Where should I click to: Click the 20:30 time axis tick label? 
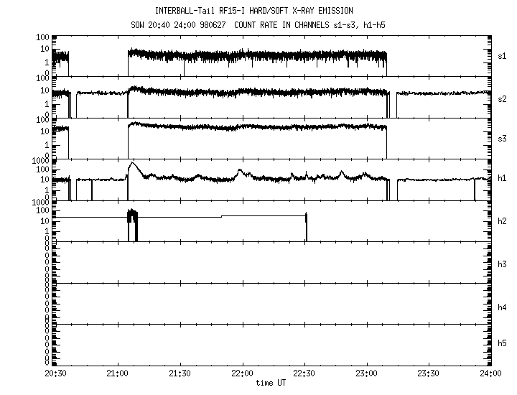click(x=55, y=374)
